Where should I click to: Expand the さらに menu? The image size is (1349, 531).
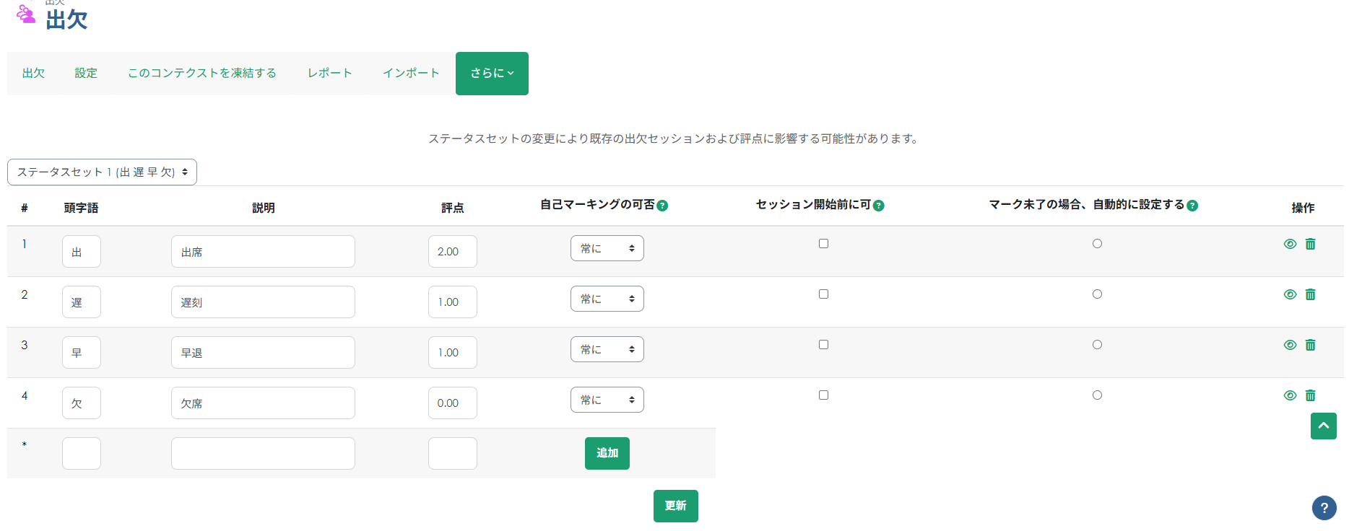(x=492, y=74)
